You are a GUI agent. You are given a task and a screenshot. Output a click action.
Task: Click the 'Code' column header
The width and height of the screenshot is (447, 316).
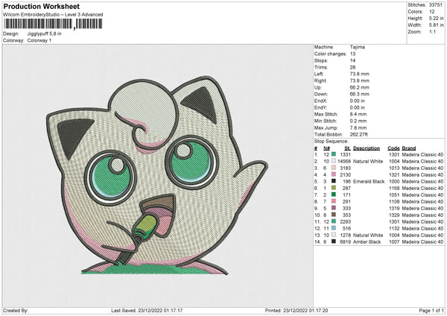click(x=393, y=148)
